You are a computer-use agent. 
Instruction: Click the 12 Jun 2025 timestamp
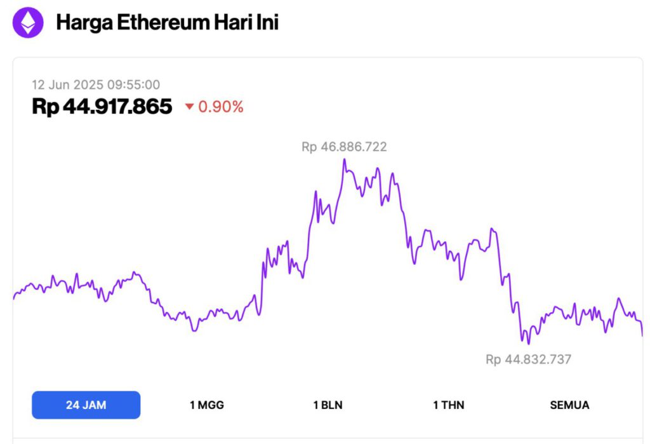click(x=96, y=84)
